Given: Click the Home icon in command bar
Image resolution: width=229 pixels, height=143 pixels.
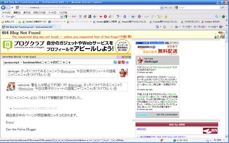Looking at the screenshot, I should click(x=157, y=27).
